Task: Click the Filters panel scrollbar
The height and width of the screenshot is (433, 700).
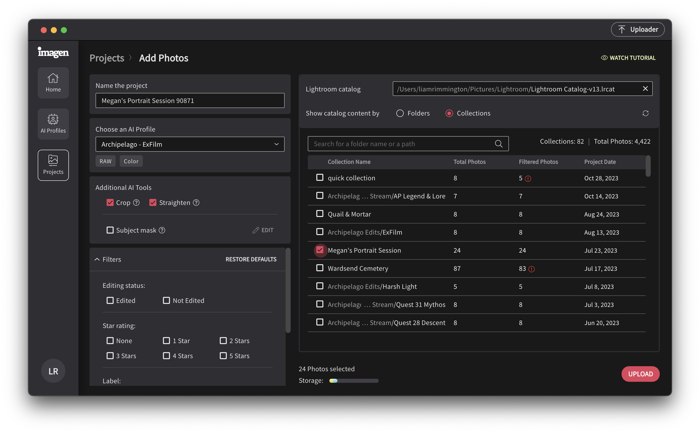Action: click(x=288, y=291)
